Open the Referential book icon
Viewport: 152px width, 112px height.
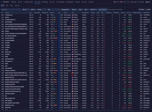click(67, 2)
